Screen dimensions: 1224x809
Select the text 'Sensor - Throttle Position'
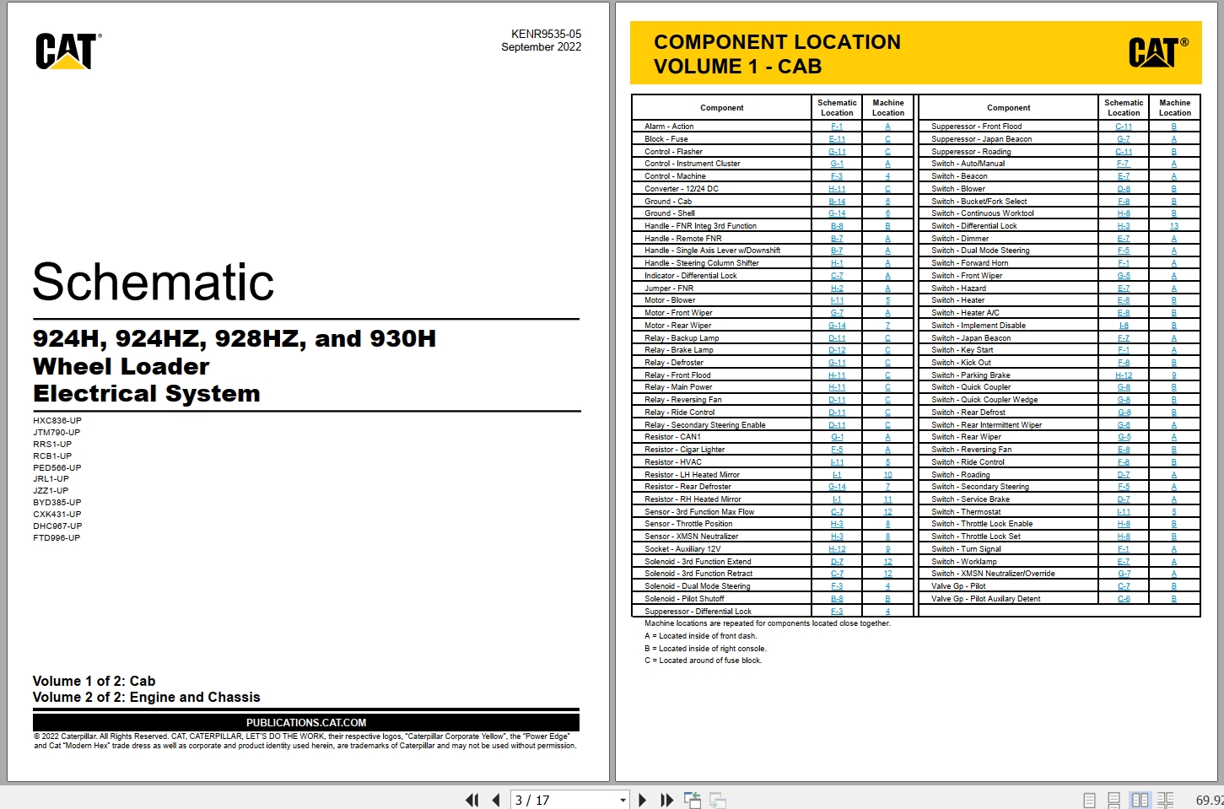pyautogui.click(x=688, y=524)
